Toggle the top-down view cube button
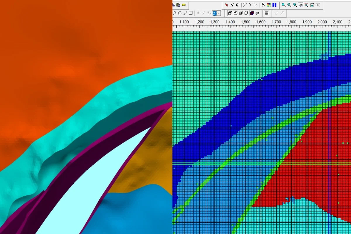 [235, 13]
